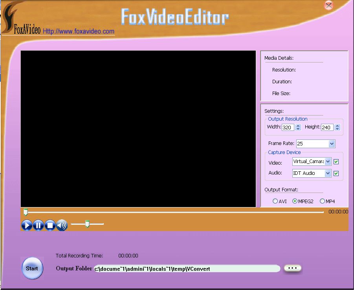Image resolution: width=354 pixels, height=290 pixels.
Task: Select MPEG2 output format
Action: click(295, 201)
